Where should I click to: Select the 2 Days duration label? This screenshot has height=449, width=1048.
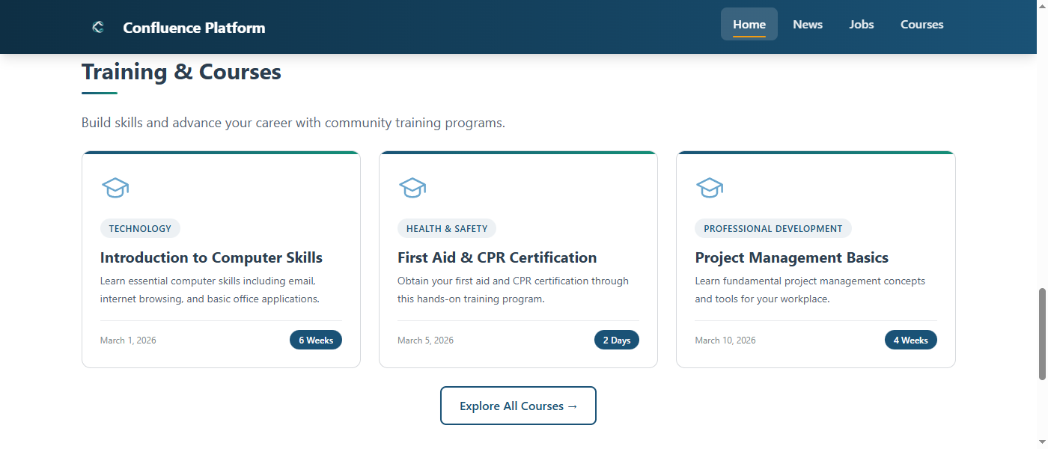coord(617,340)
